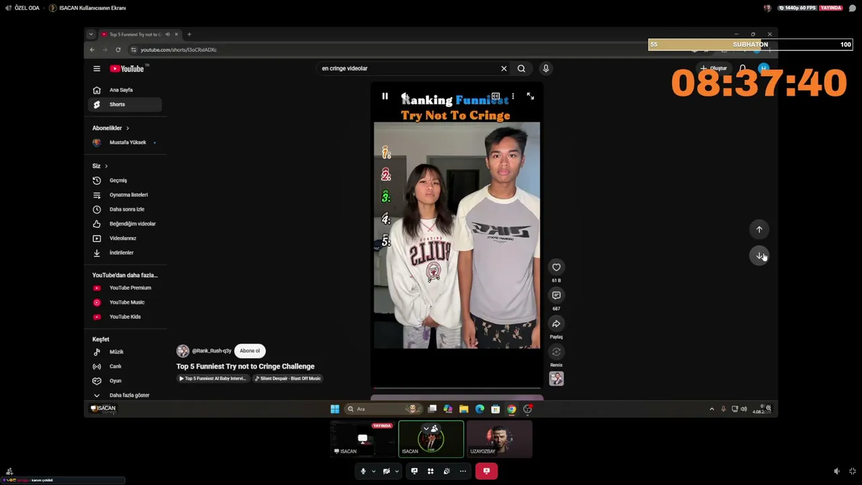862x485 pixels.
Task: Open a new Chrome tab
Action: click(189, 34)
